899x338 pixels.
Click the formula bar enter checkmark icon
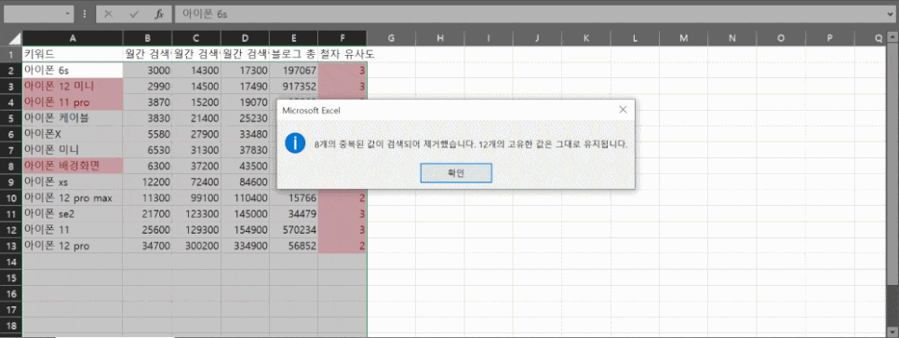(134, 14)
